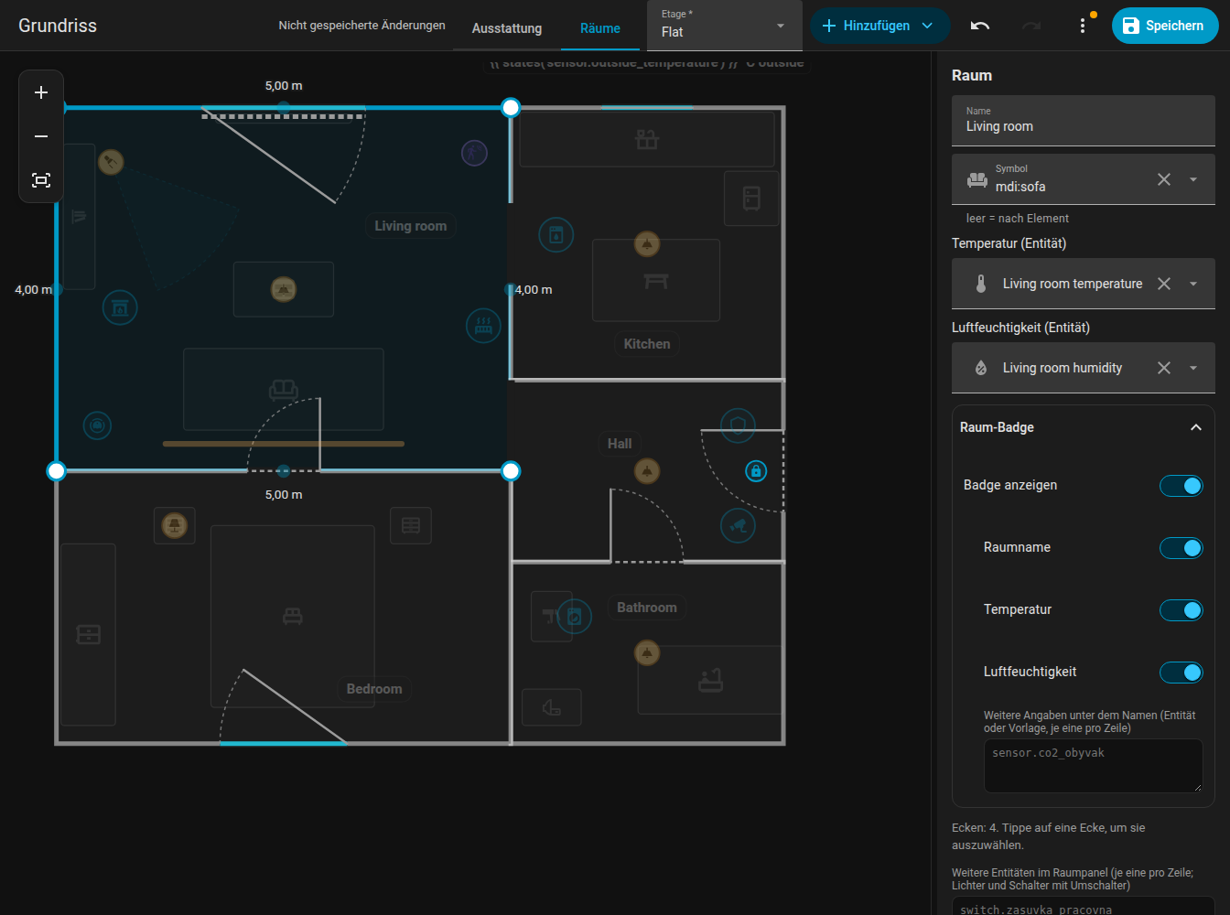Select the Hall room label
The height and width of the screenshot is (915, 1230).
pyautogui.click(x=620, y=444)
